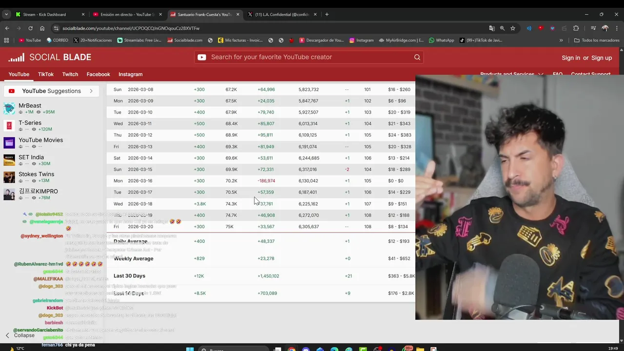624x351 pixels.
Task: Expand YouTube Suggestions with its chevron
Action: click(91, 91)
